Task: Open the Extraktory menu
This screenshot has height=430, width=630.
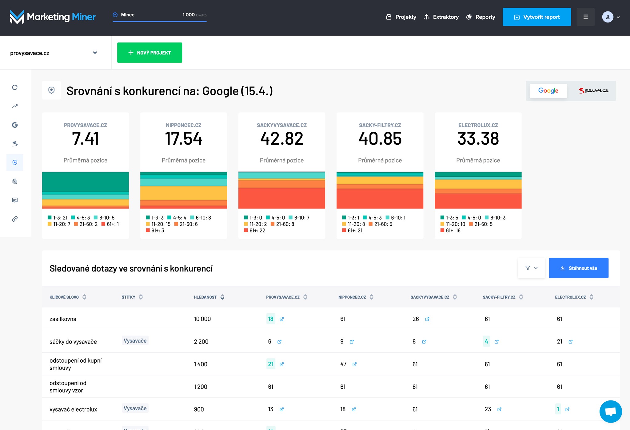Action: pyautogui.click(x=441, y=17)
